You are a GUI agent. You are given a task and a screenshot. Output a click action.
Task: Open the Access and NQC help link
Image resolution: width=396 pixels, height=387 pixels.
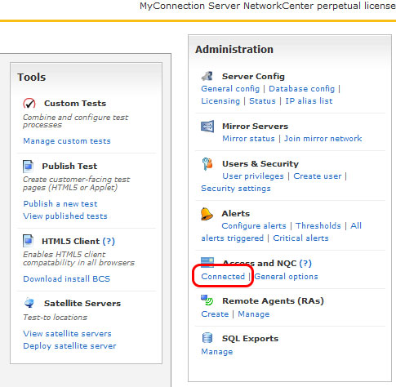pos(305,263)
